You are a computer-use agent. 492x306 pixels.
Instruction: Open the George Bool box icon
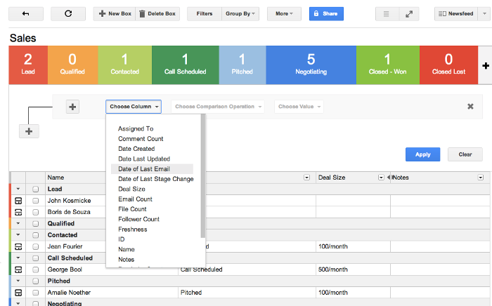pos(18,270)
